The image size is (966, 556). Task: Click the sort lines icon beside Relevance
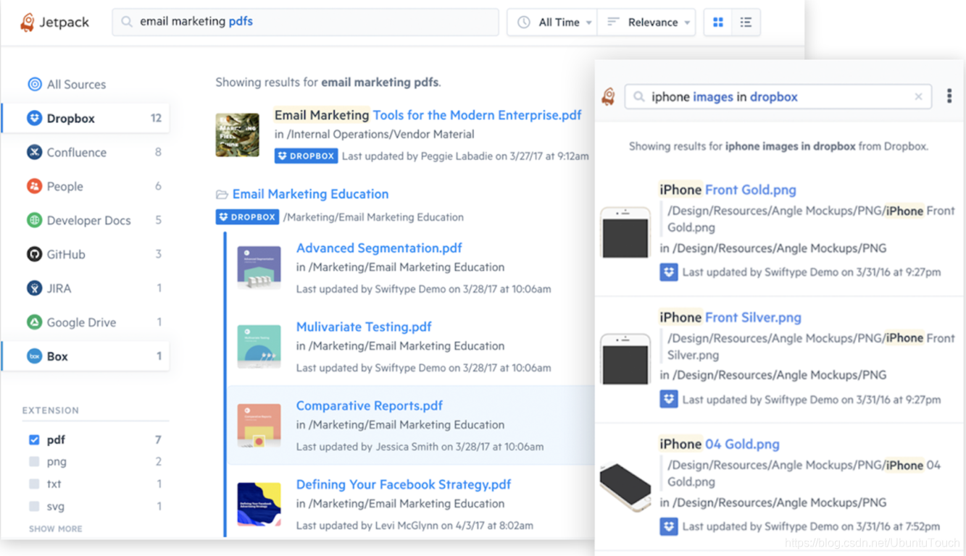click(x=613, y=22)
